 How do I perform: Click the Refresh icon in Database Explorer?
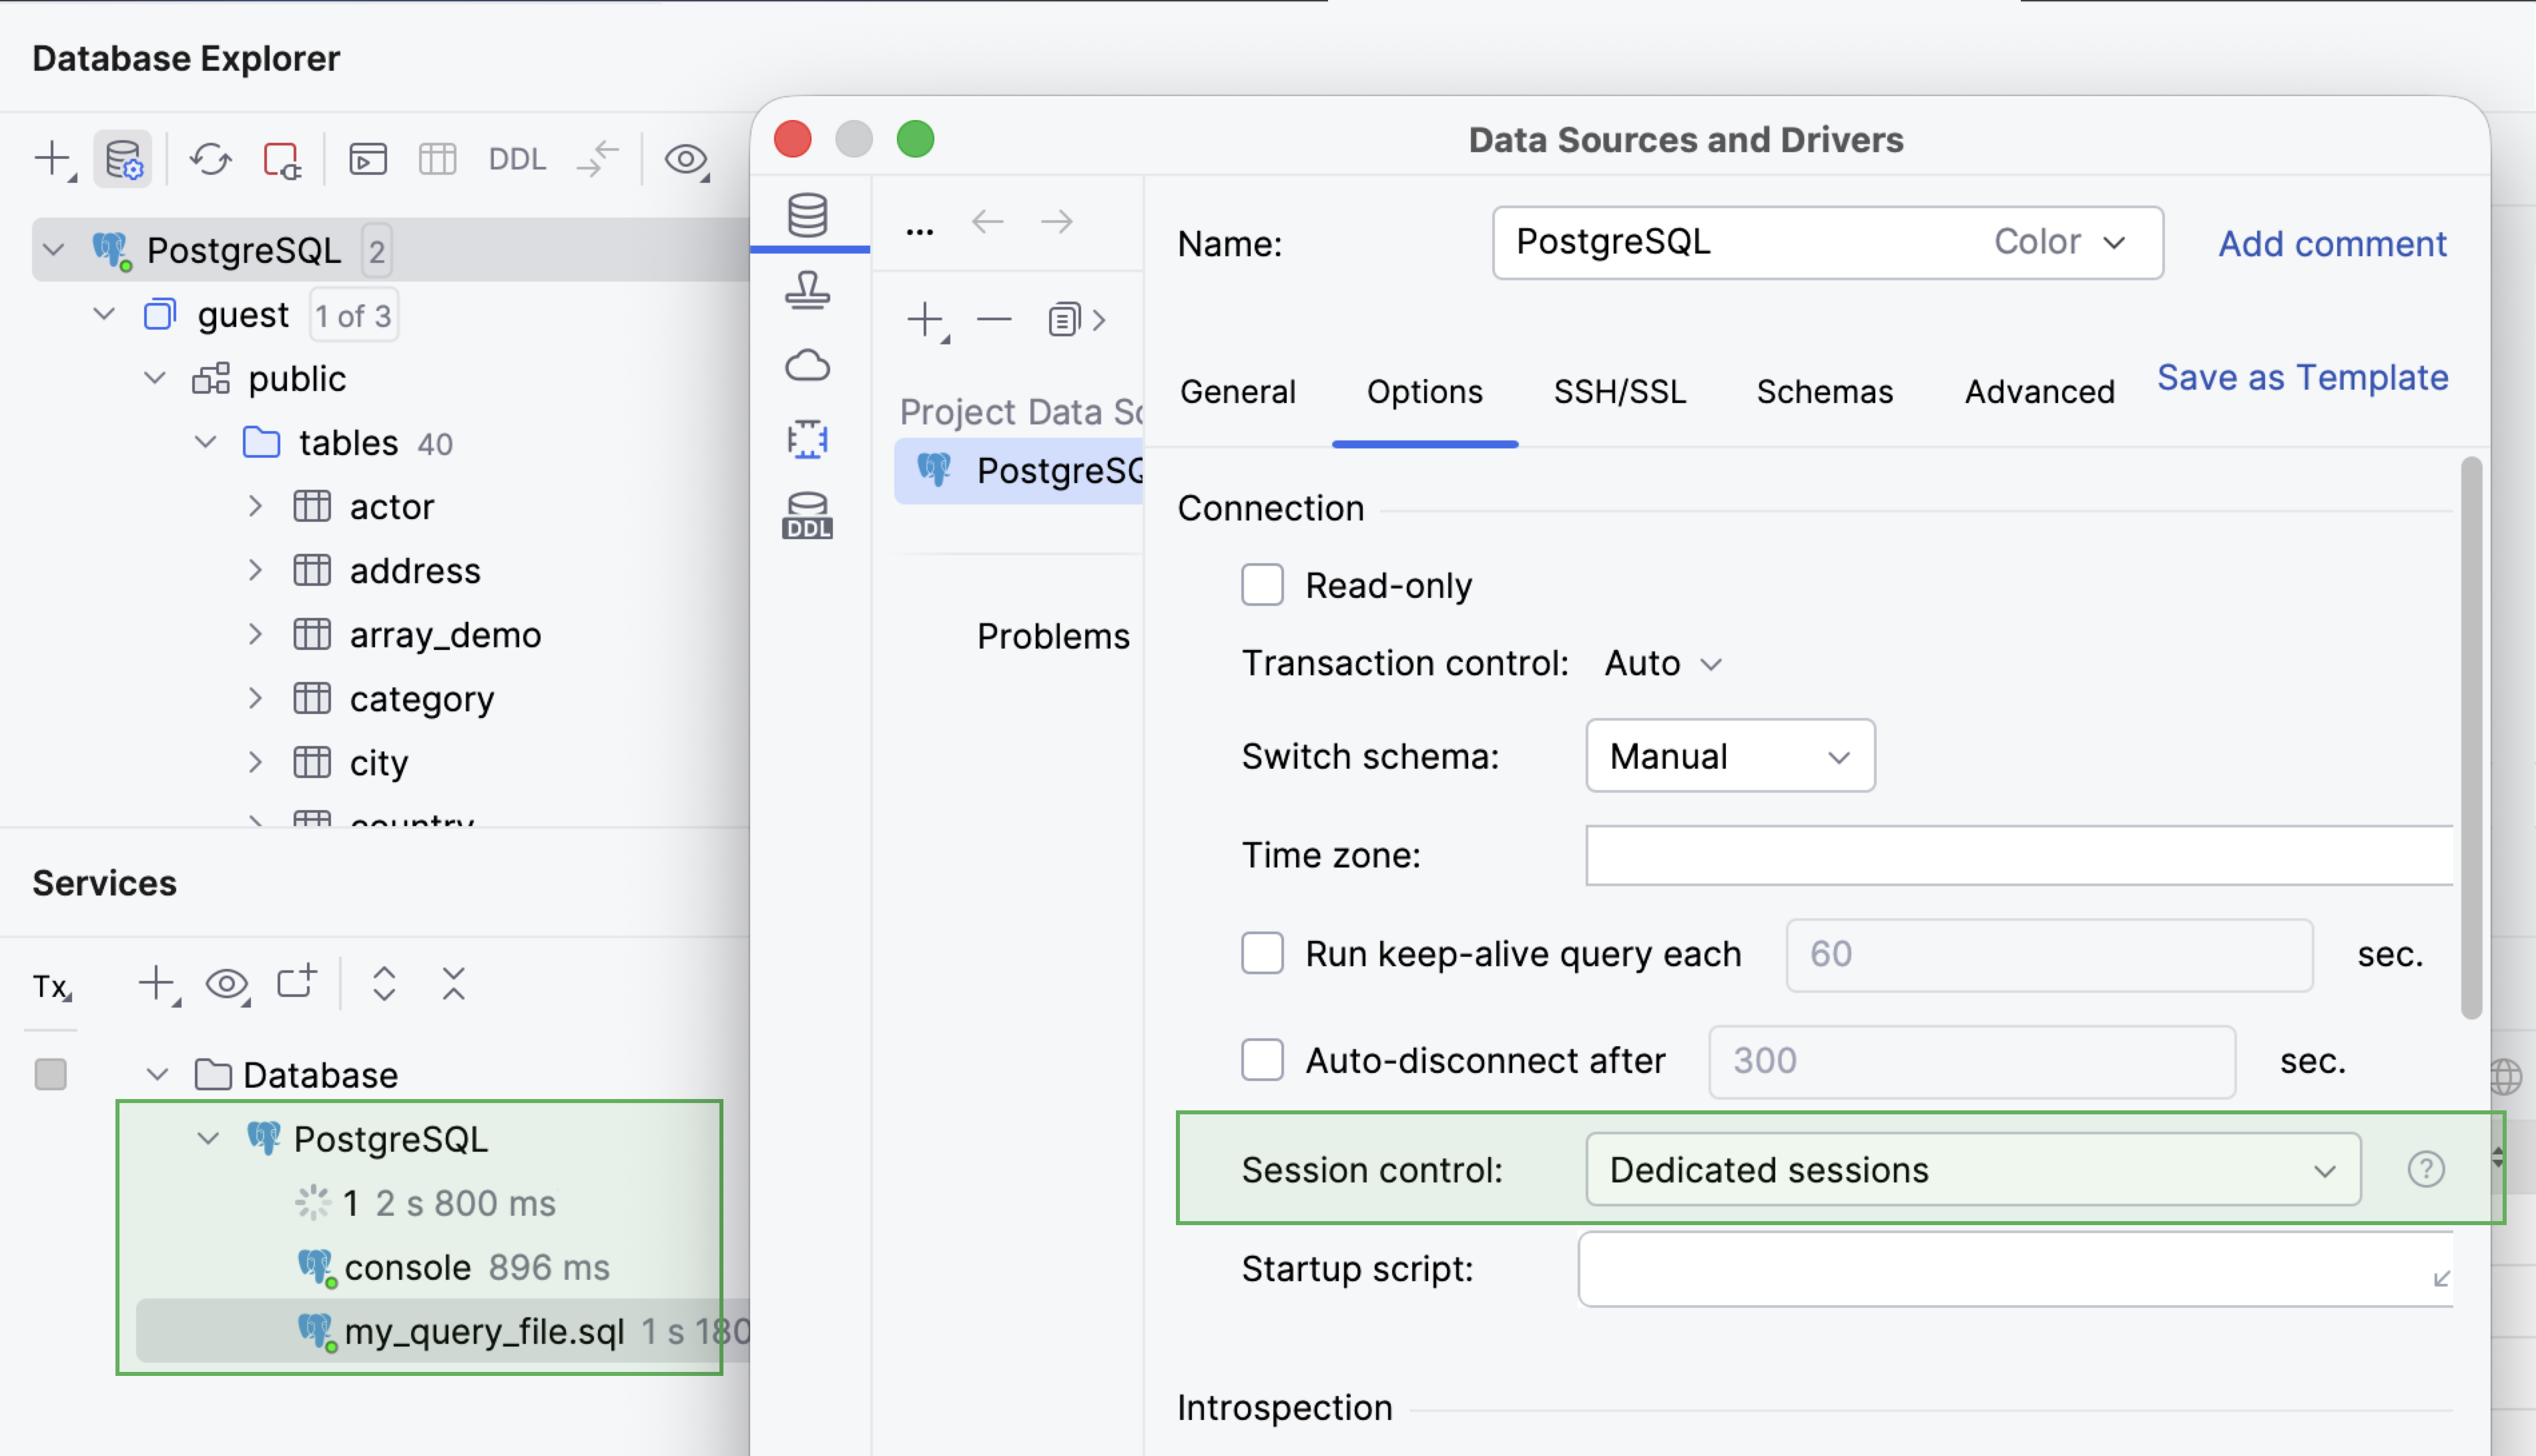[x=210, y=159]
